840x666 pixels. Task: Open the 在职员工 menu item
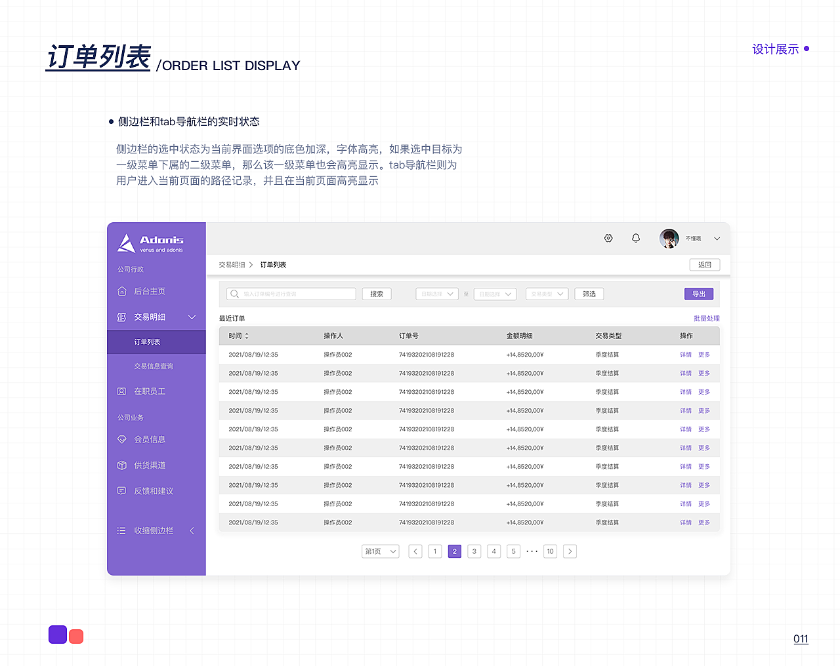150,391
